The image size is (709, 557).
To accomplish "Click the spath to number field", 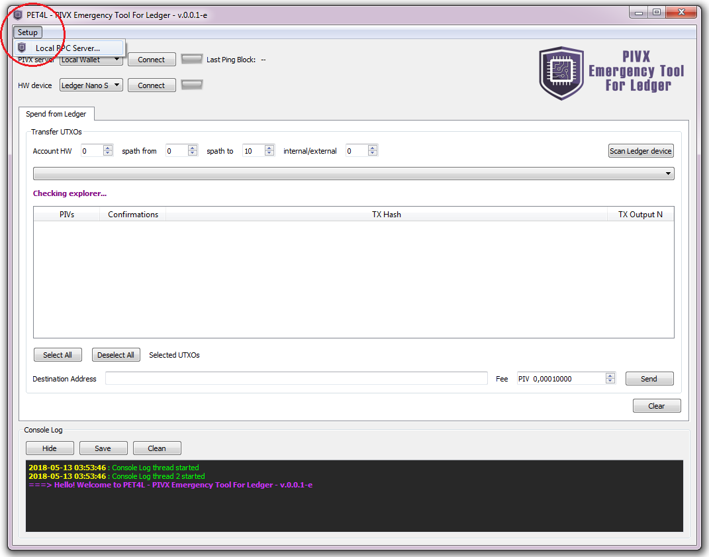I will (254, 151).
